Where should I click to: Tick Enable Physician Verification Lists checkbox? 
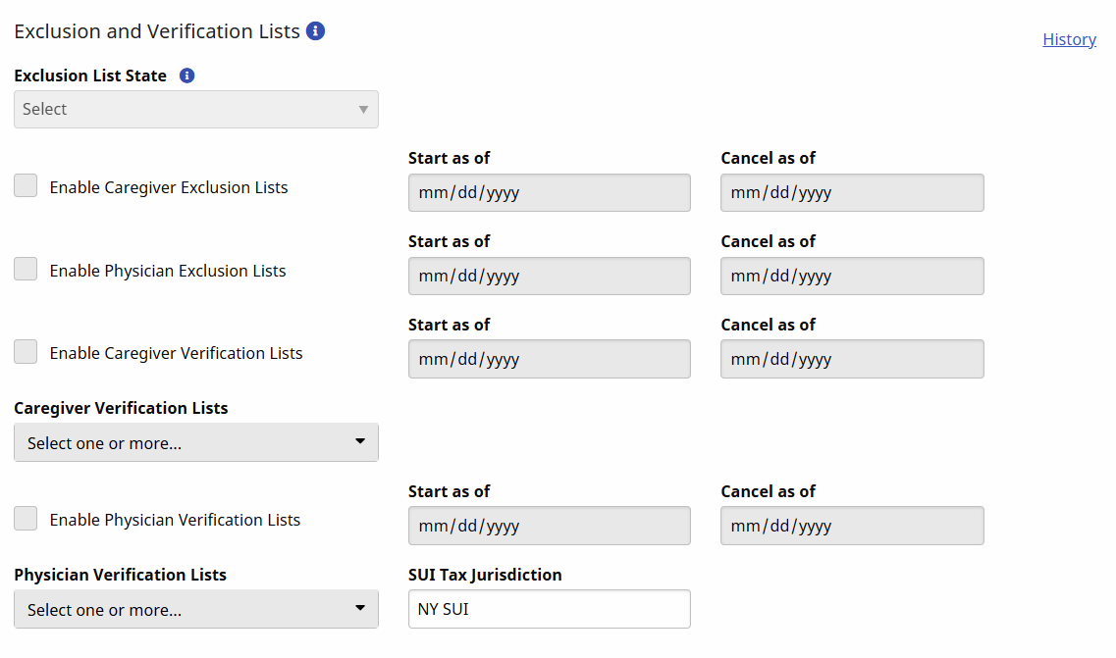click(x=26, y=519)
